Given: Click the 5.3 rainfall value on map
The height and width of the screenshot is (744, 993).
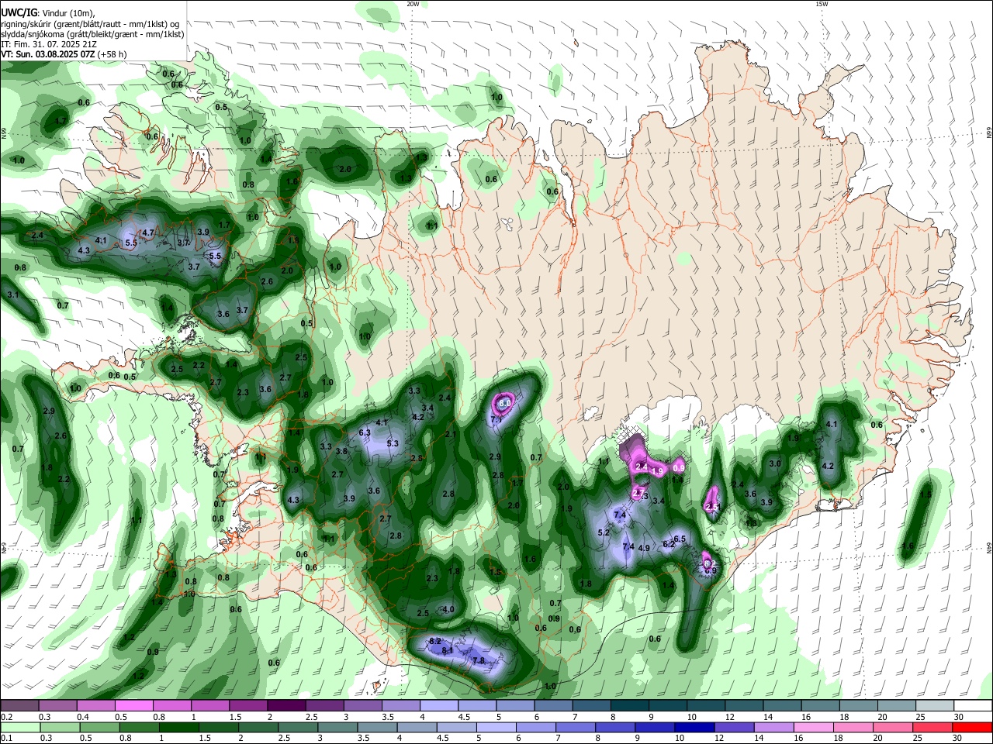Looking at the screenshot, I should (393, 444).
